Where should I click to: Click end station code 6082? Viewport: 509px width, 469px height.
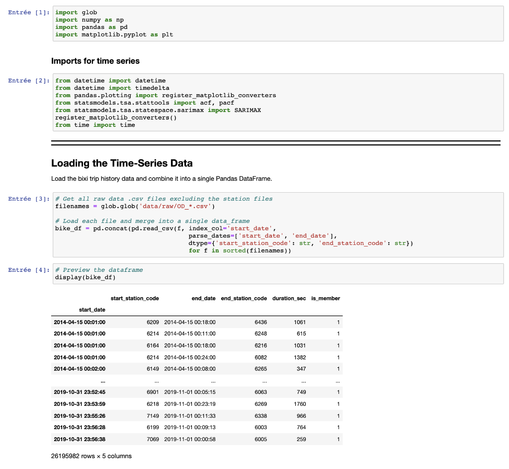(260, 357)
